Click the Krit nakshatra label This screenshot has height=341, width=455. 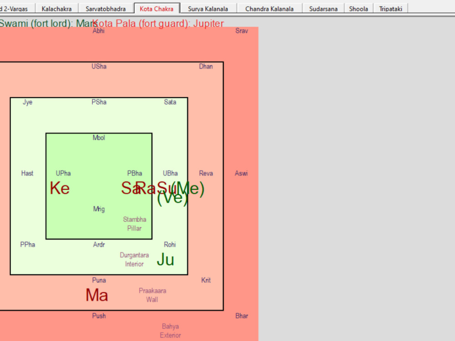[206, 281]
